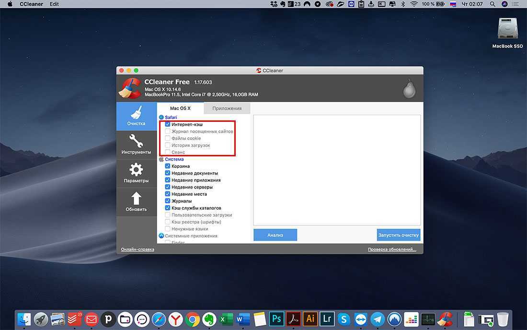
Task: Open Google Chrome from the Dock
Action: coord(193,319)
